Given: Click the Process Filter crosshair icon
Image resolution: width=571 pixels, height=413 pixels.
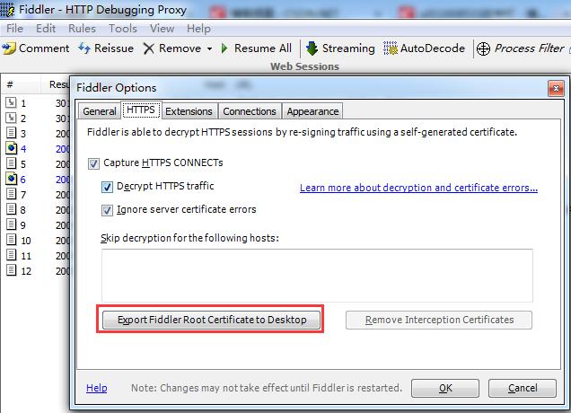Looking at the screenshot, I should [483, 48].
